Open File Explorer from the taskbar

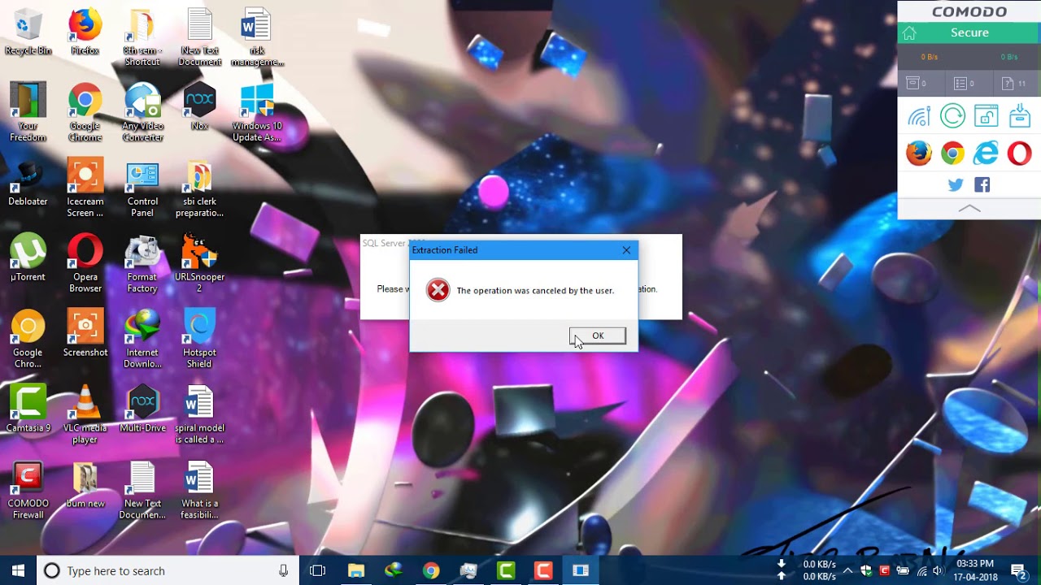356,570
